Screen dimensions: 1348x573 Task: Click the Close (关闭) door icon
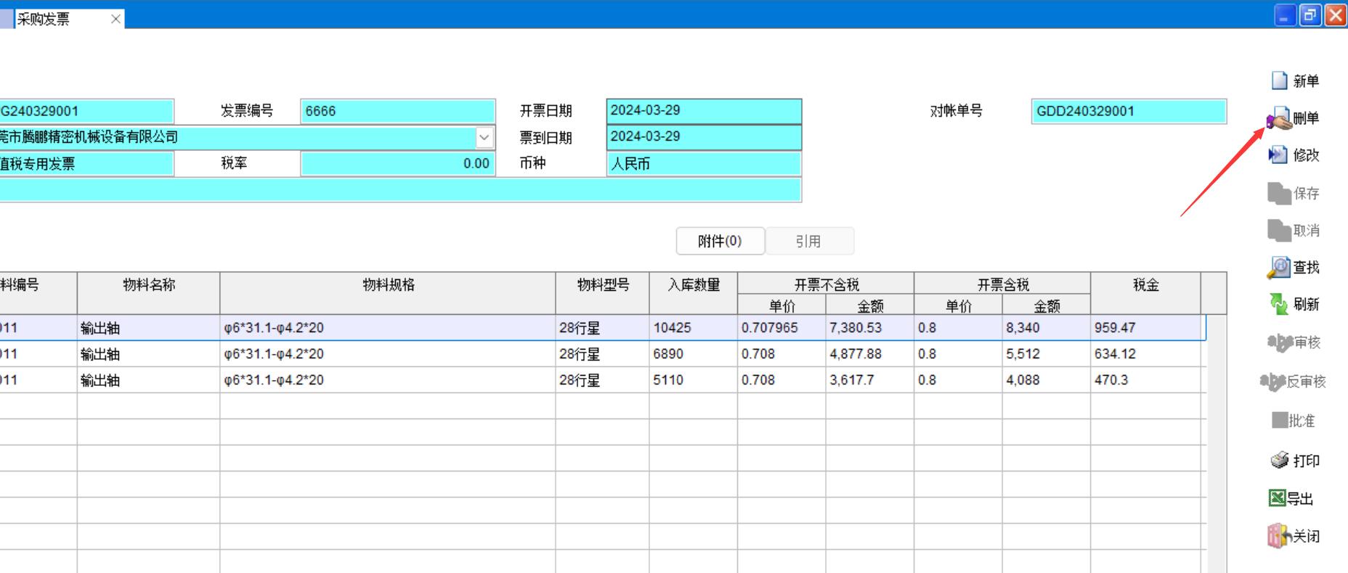[x=1278, y=536]
